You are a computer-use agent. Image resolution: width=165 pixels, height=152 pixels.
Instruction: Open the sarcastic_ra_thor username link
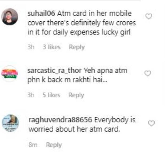pyautogui.click(x=54, y=71)
